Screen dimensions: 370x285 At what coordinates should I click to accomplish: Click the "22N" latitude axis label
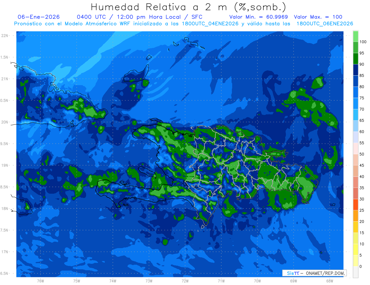click(x=5, y=36)
